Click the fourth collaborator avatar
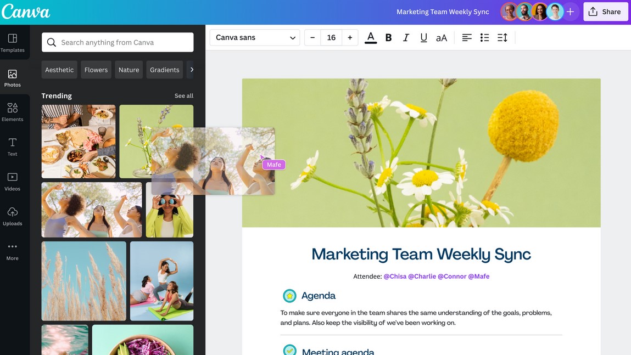This screenshot has height=355, width=631. (x=555, y=12)
